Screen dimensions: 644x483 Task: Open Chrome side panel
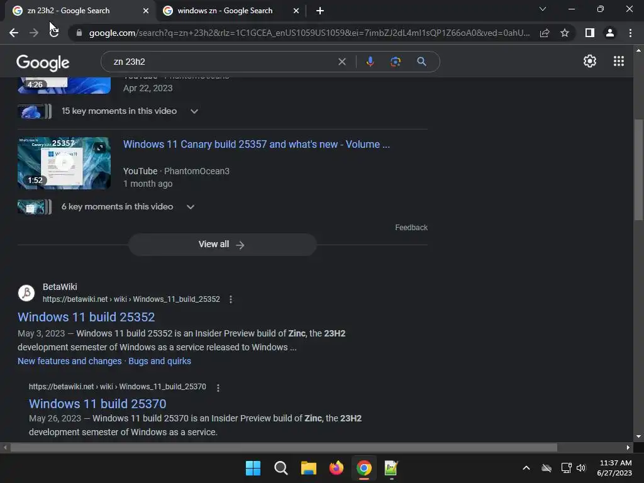pyautogui.click(x=590, y=33)
